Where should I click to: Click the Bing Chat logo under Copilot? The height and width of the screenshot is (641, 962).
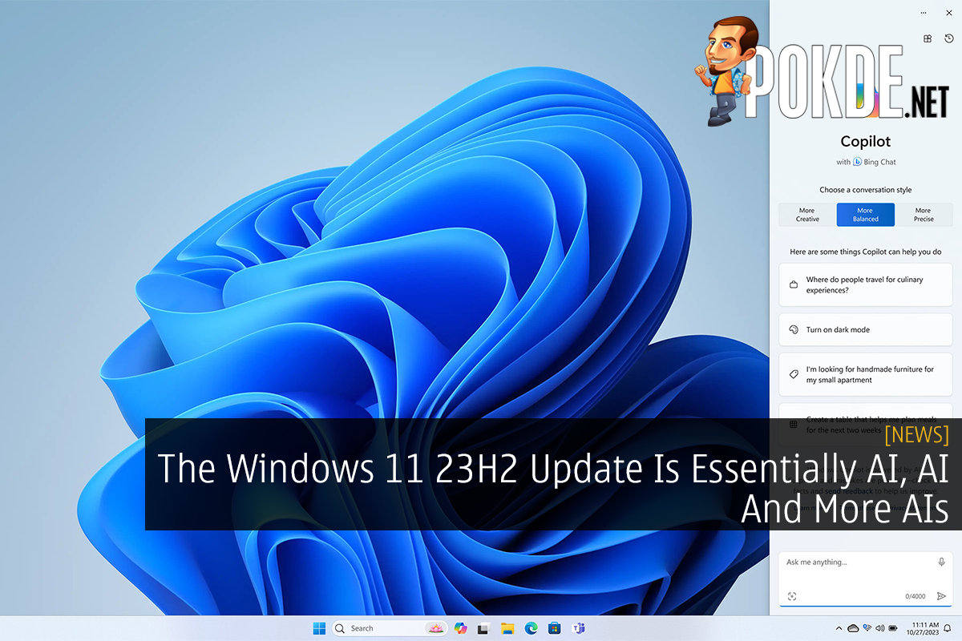857,162
